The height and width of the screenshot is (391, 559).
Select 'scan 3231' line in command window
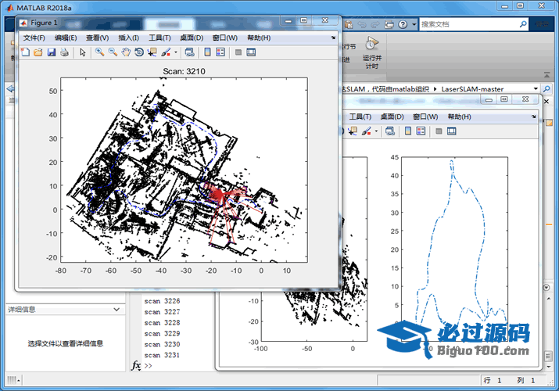pyautogui.click(x=162, y=355)
